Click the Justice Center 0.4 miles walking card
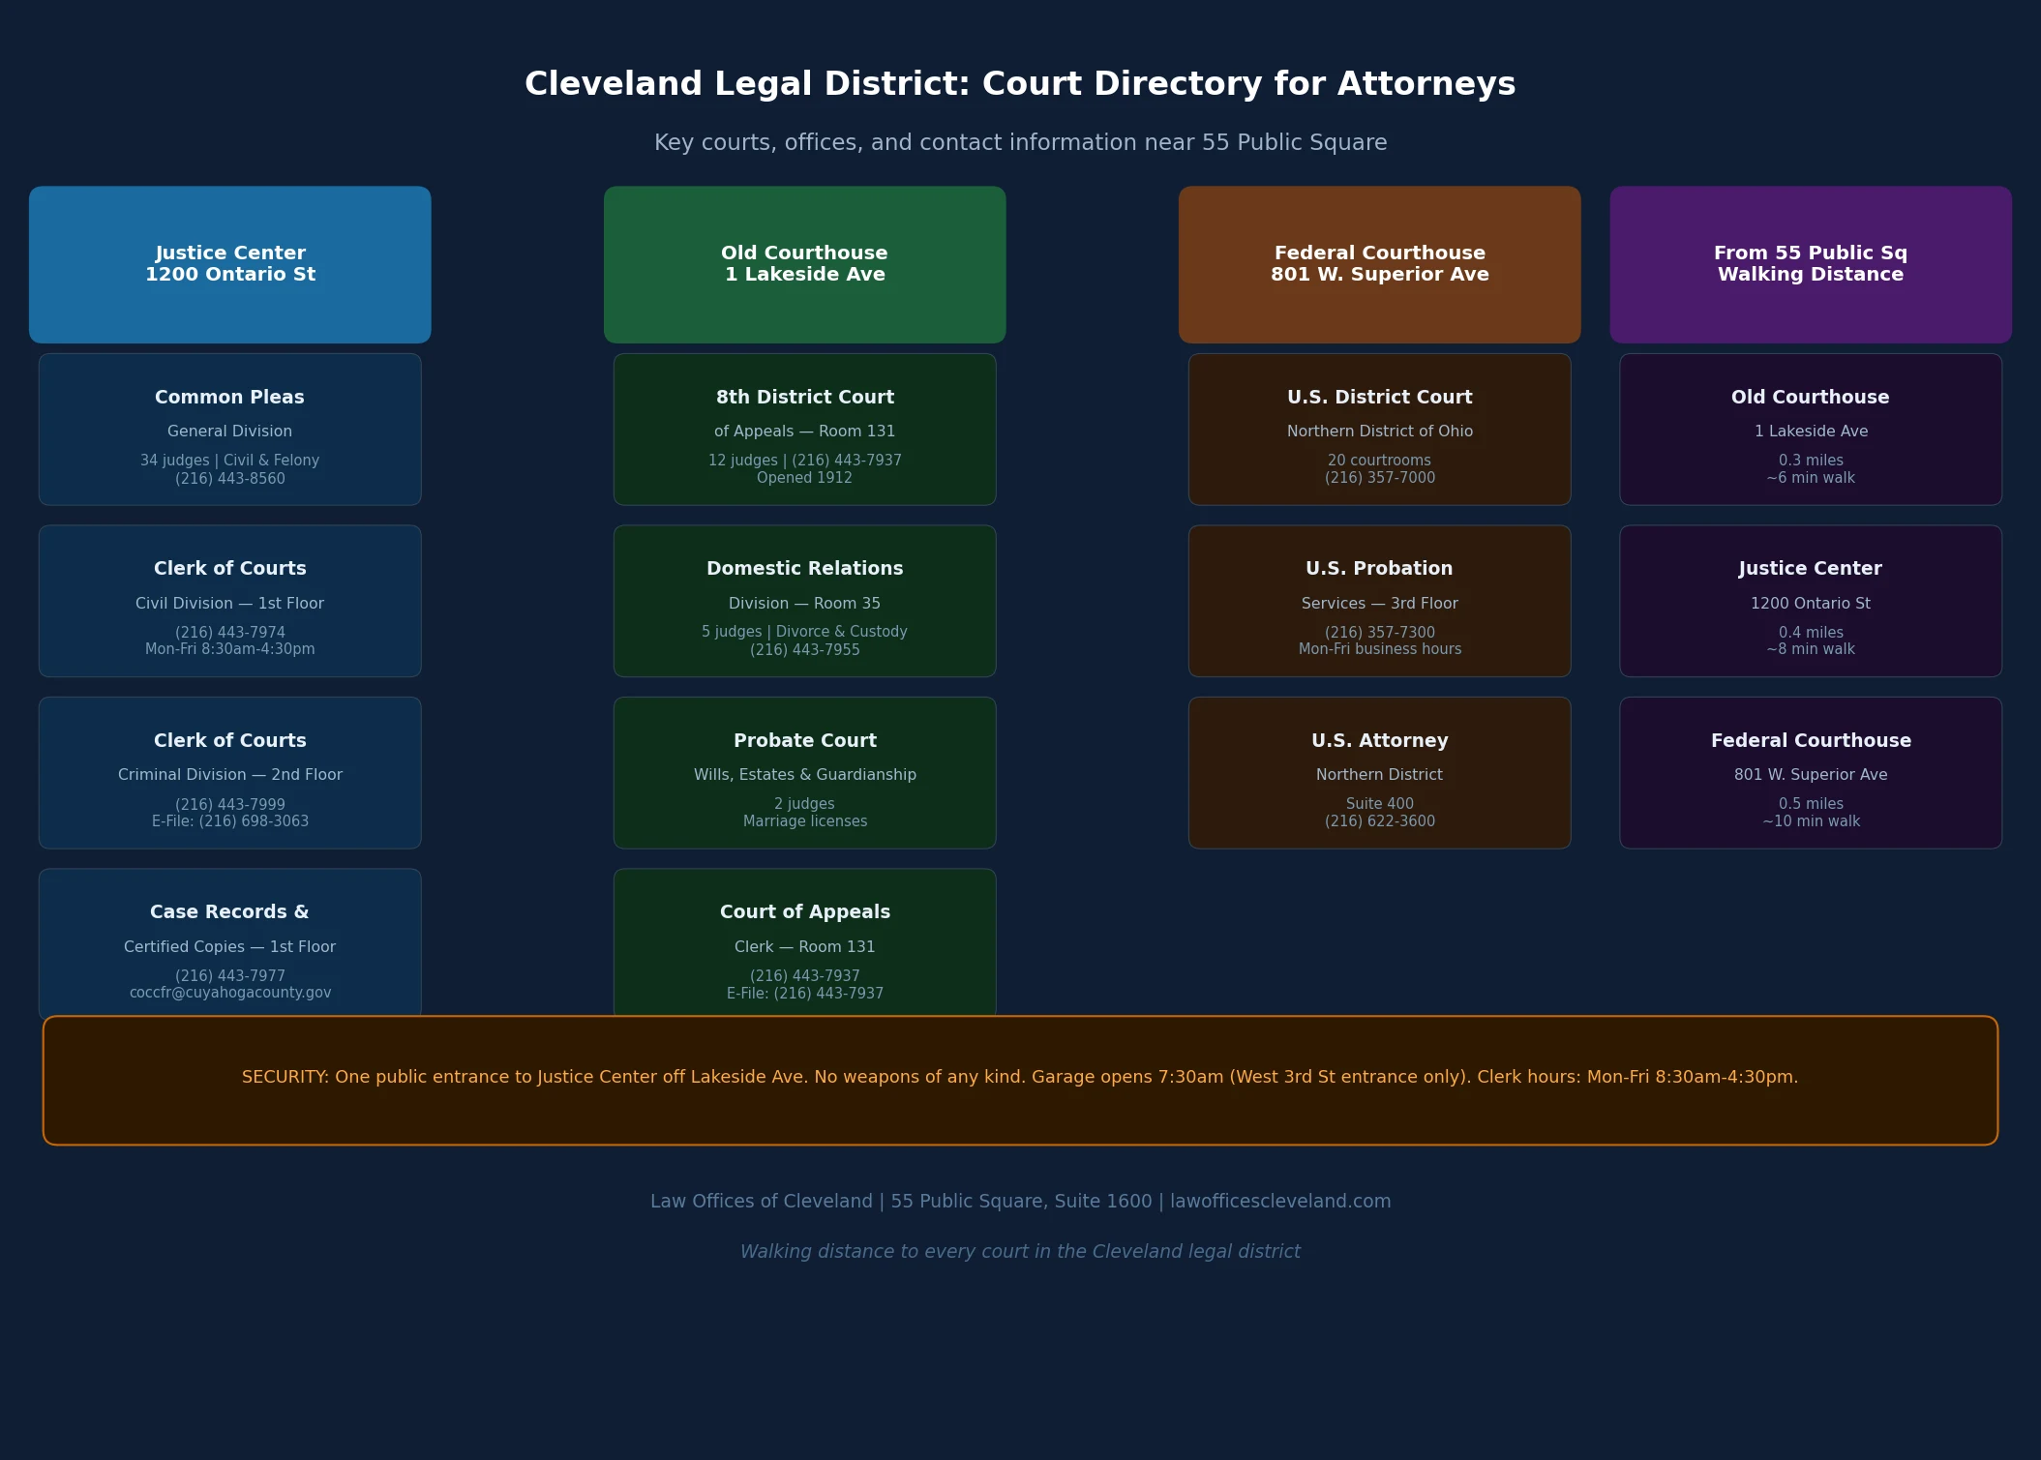 tap(1811, 601)
